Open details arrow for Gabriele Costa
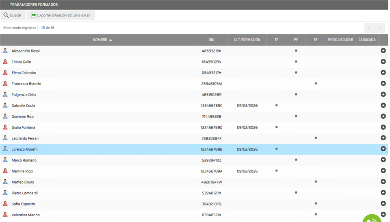 (383, 105)
